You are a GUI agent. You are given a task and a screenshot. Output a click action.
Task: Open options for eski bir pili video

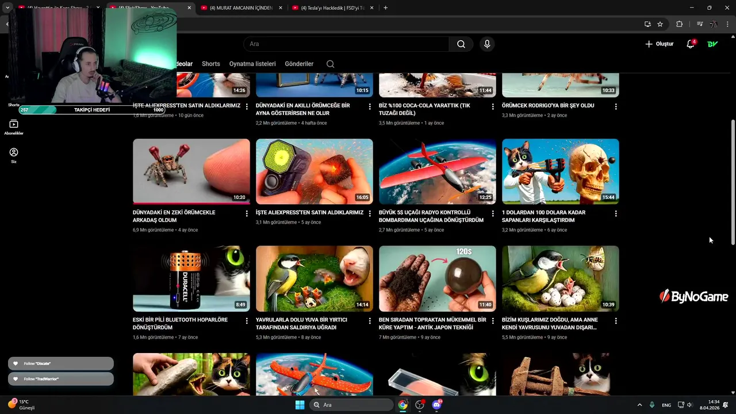tap(247, 321)
